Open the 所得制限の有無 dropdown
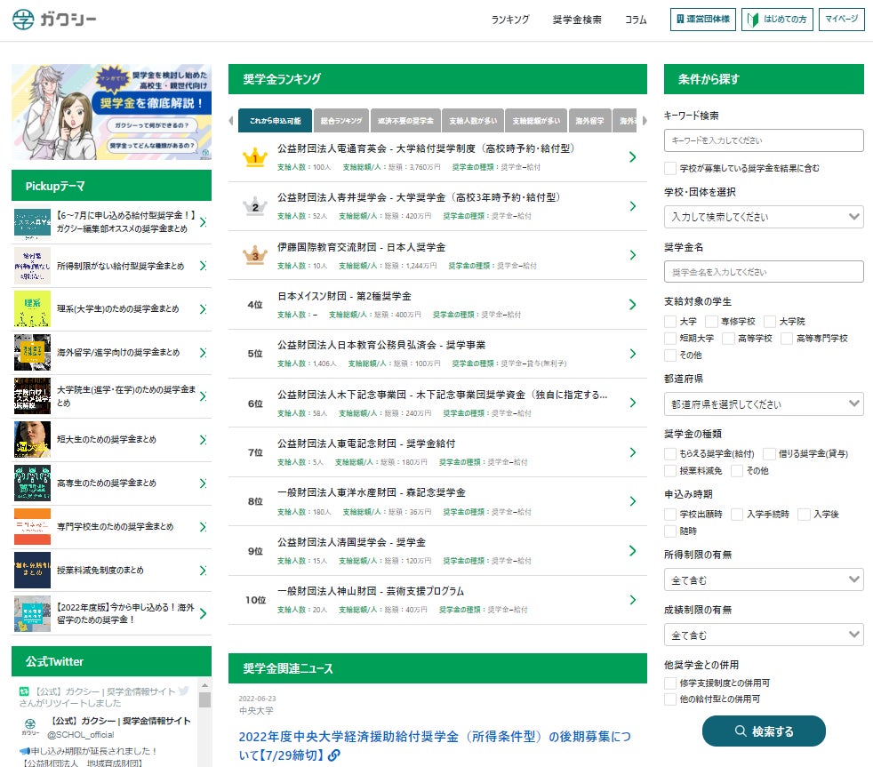This screenshot has width=873, height=767. click(763, 579)
